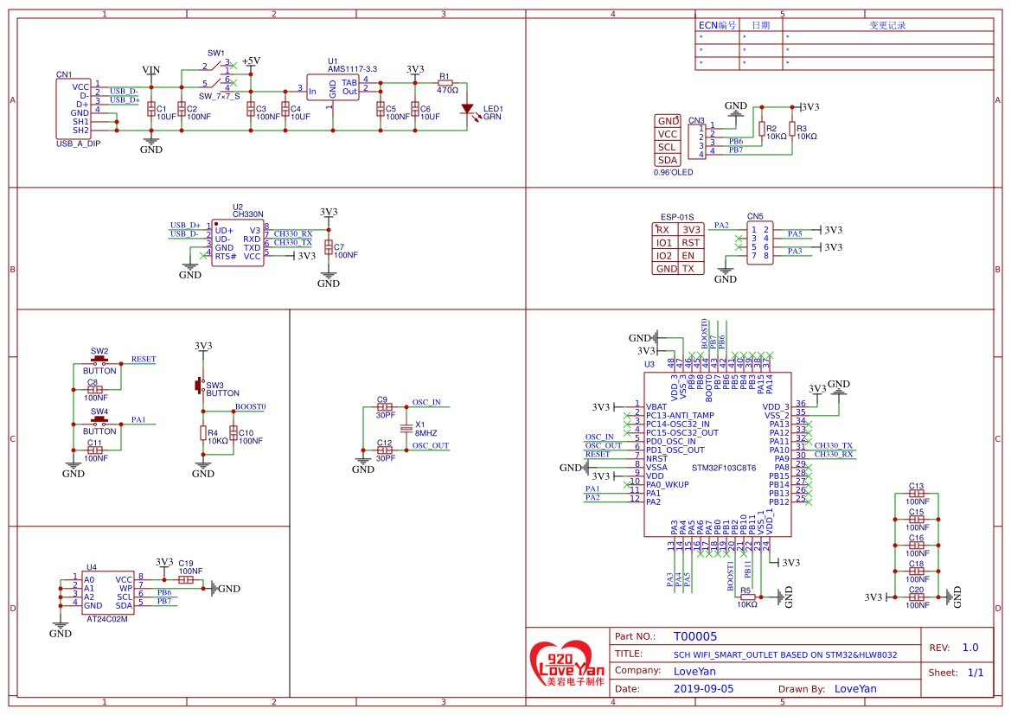Click the 8MHZ crystal value text

(x=426, y=433)
